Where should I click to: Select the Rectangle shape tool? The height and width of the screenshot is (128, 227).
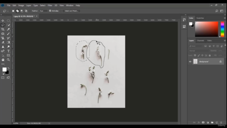9,55
